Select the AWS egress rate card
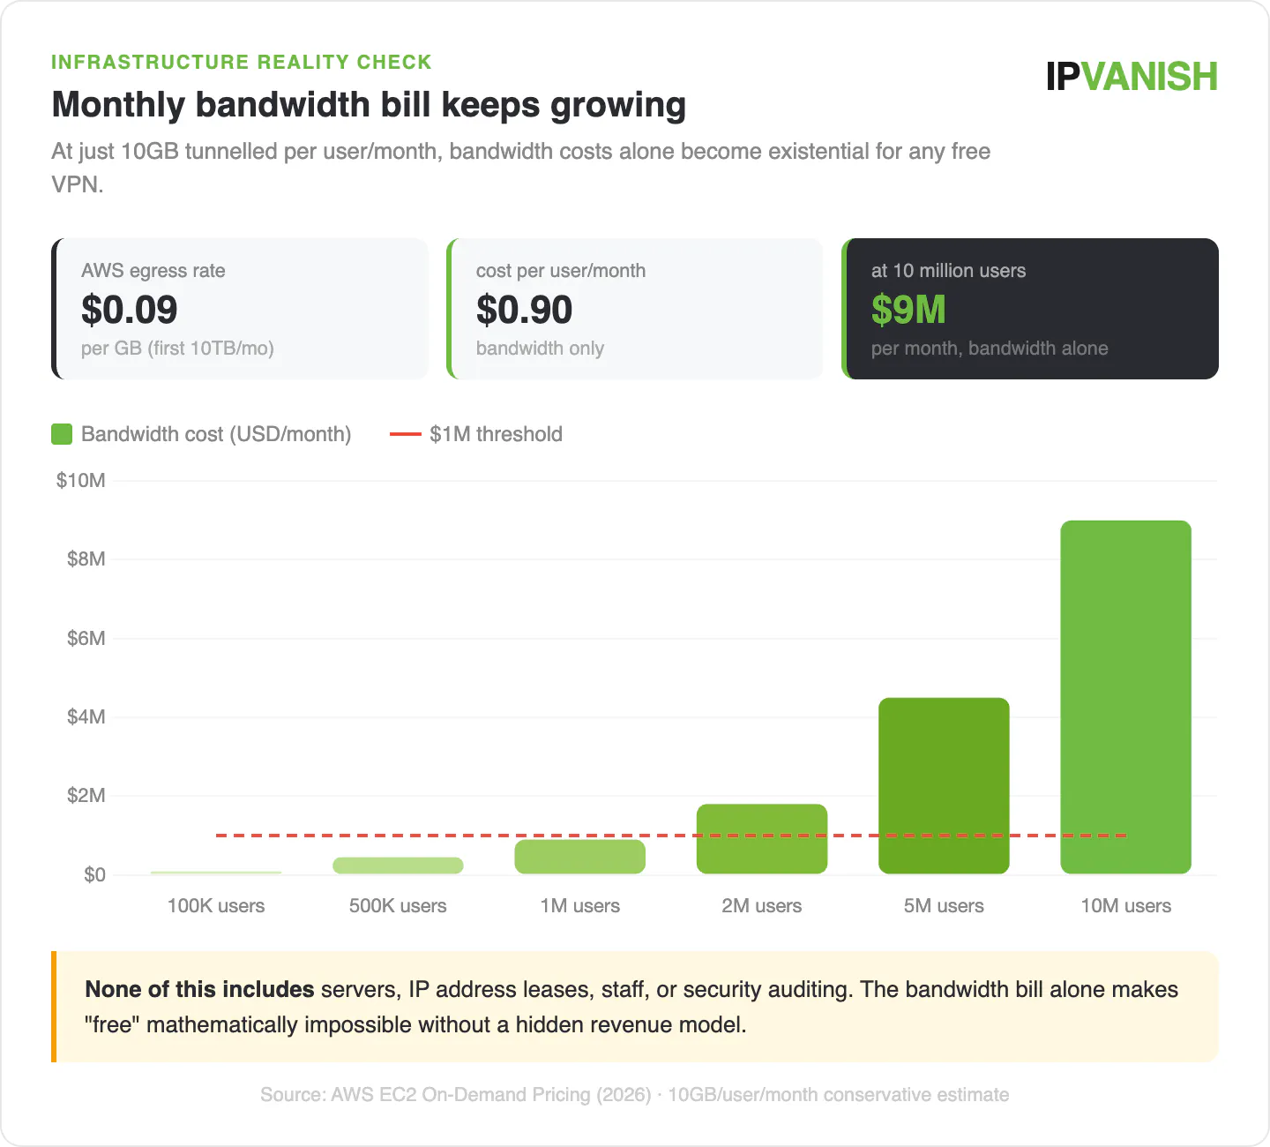This screenshot has width=1270, height=1147. pyautogui.click(x=240, y=309)
